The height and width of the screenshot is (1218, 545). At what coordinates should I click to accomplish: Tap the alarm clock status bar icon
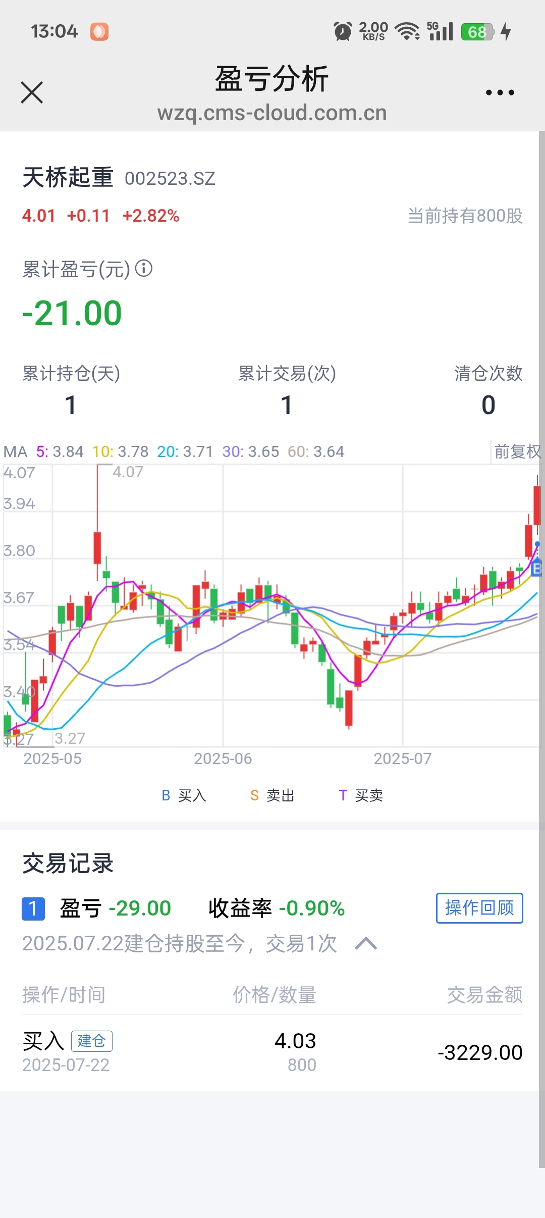click(x=343, y=31)
